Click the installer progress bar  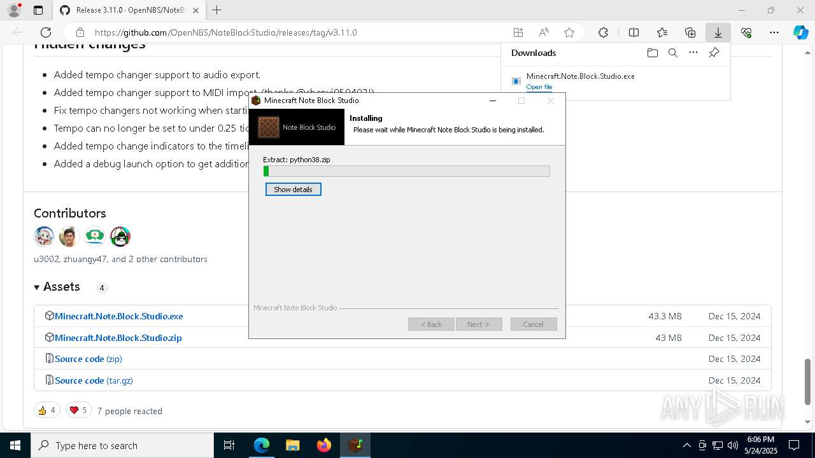[x=406, y=171]
